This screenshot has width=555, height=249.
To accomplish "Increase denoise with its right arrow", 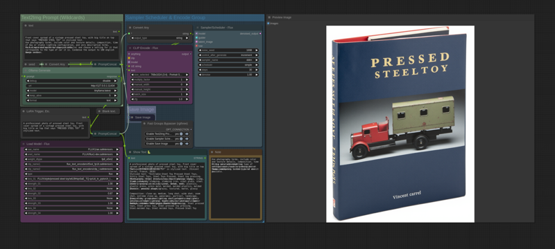I will click(x=257, y=75).
